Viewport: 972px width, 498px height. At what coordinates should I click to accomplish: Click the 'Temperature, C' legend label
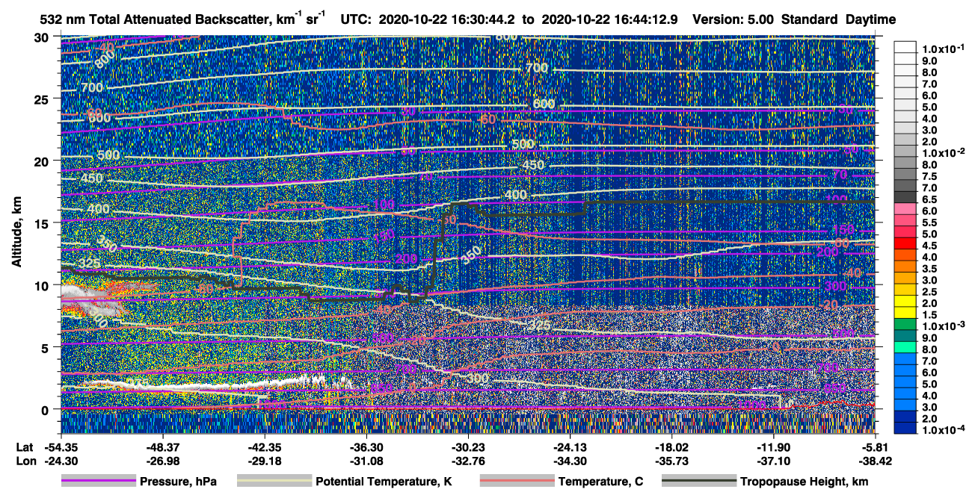click(600, 482)
